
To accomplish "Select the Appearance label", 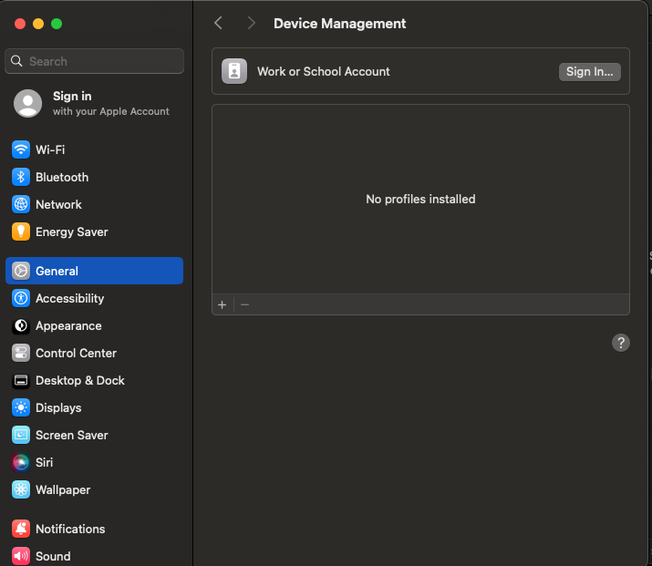I will pos(68,325).
